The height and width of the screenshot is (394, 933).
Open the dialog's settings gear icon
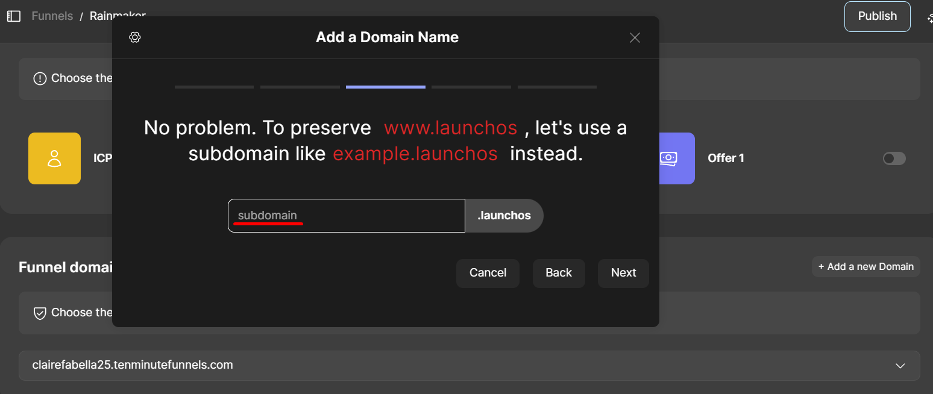(x=135, y=37)
